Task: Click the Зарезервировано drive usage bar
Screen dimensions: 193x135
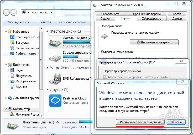Action: click(77, 57)
